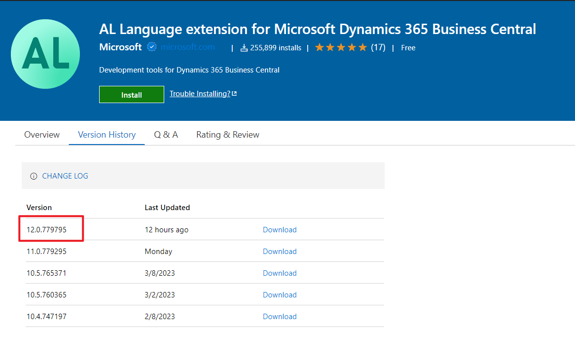Click version number 10.4.747197
Image resolution: width=575 pixels, height=364 pixels.
46,316
